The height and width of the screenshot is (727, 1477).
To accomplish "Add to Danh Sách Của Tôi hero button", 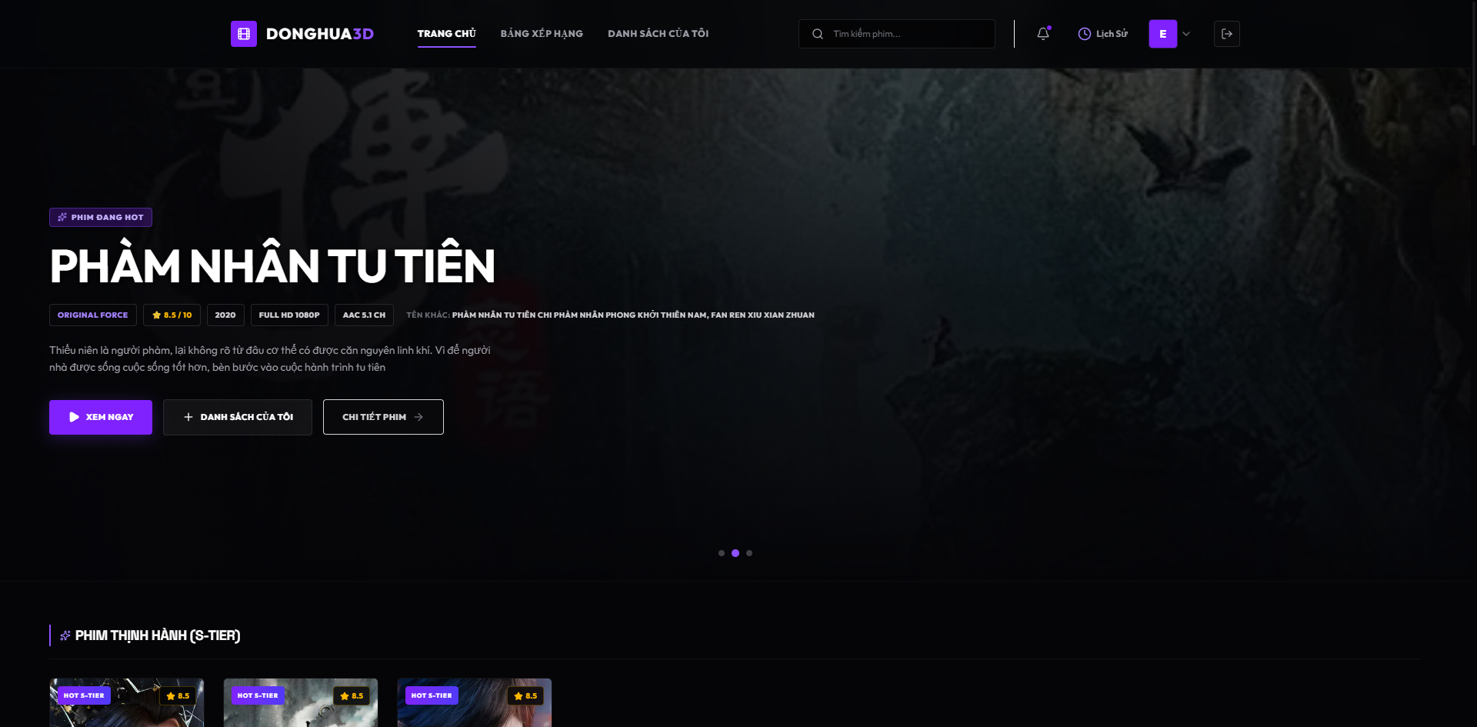I will click(x=238, y=417).
